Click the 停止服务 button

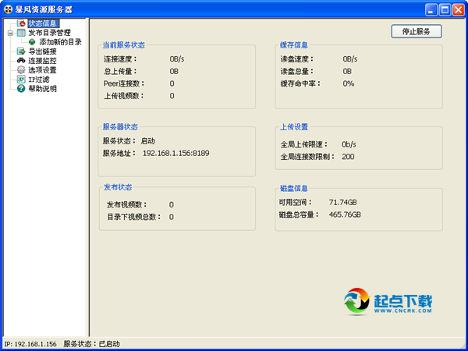point(417,31)
